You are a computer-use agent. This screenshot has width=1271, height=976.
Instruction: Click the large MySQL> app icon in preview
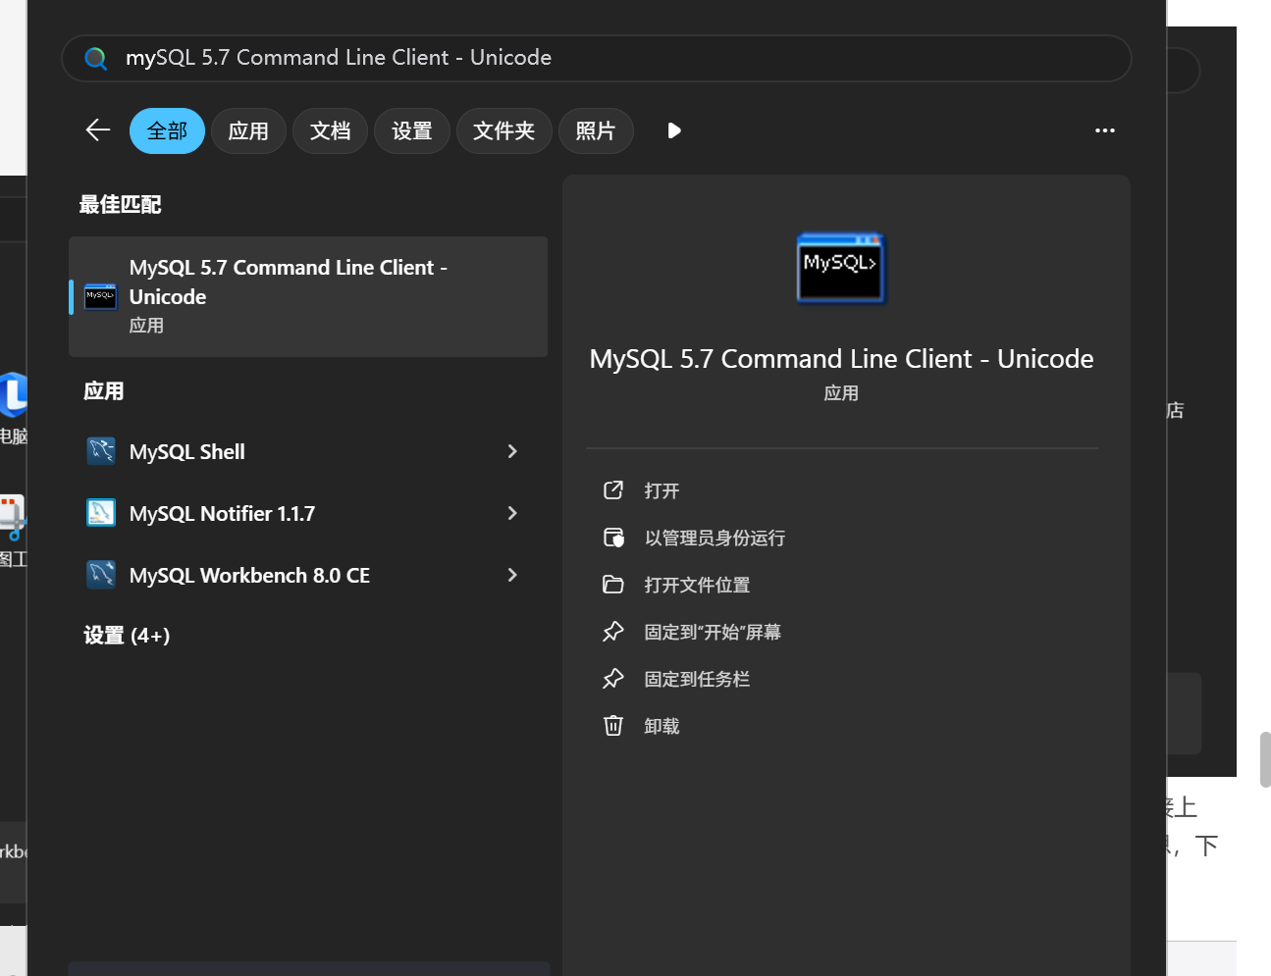(840, 268)
